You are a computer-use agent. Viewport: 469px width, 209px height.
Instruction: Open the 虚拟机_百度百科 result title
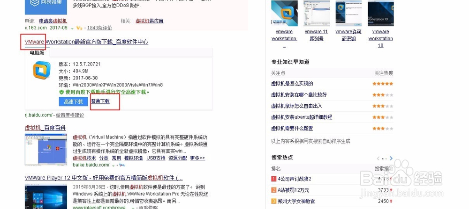tap(45, 128)
